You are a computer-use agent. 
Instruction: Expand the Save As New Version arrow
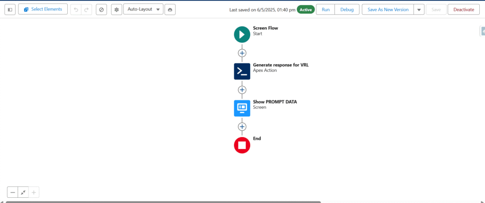click(419, 9)
